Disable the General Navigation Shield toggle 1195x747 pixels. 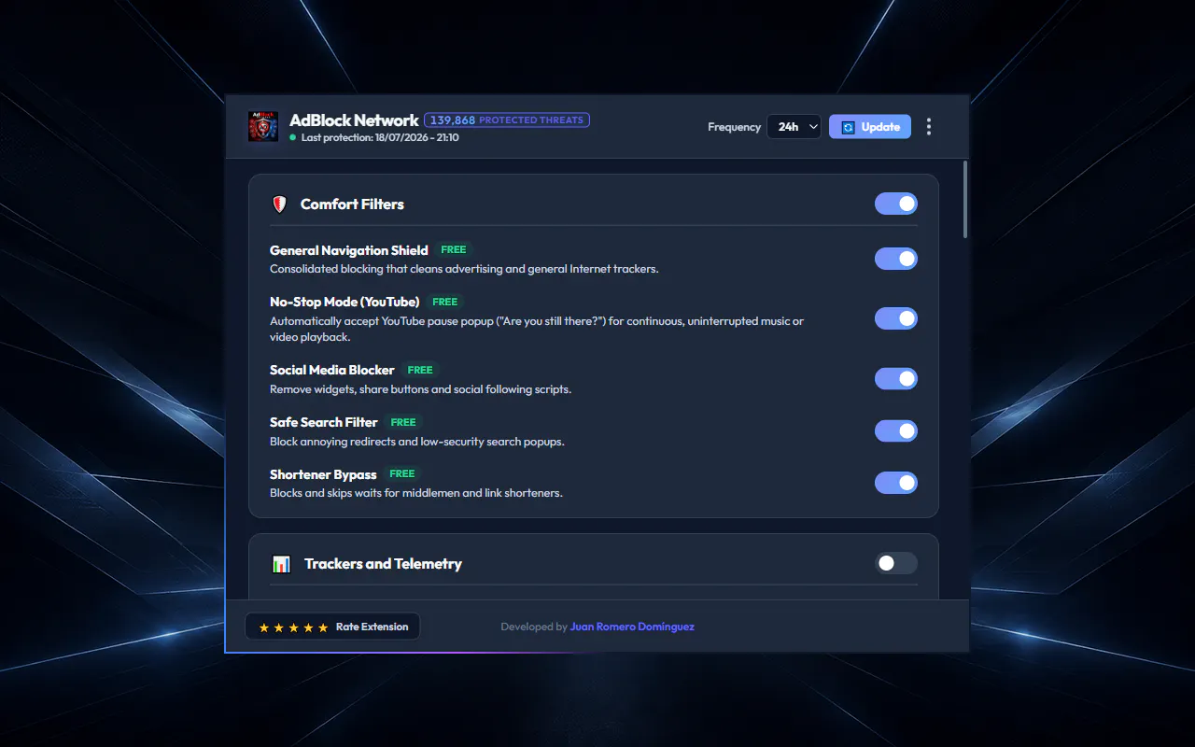tap(896, 259)
